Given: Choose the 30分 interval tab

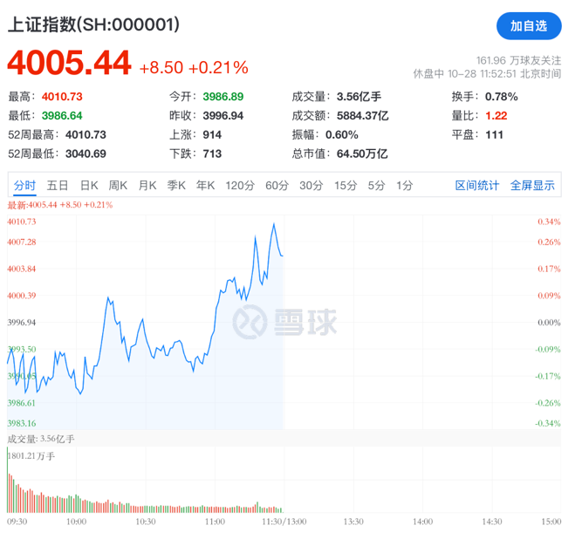Looking at the screenshot, I should 311,185.
